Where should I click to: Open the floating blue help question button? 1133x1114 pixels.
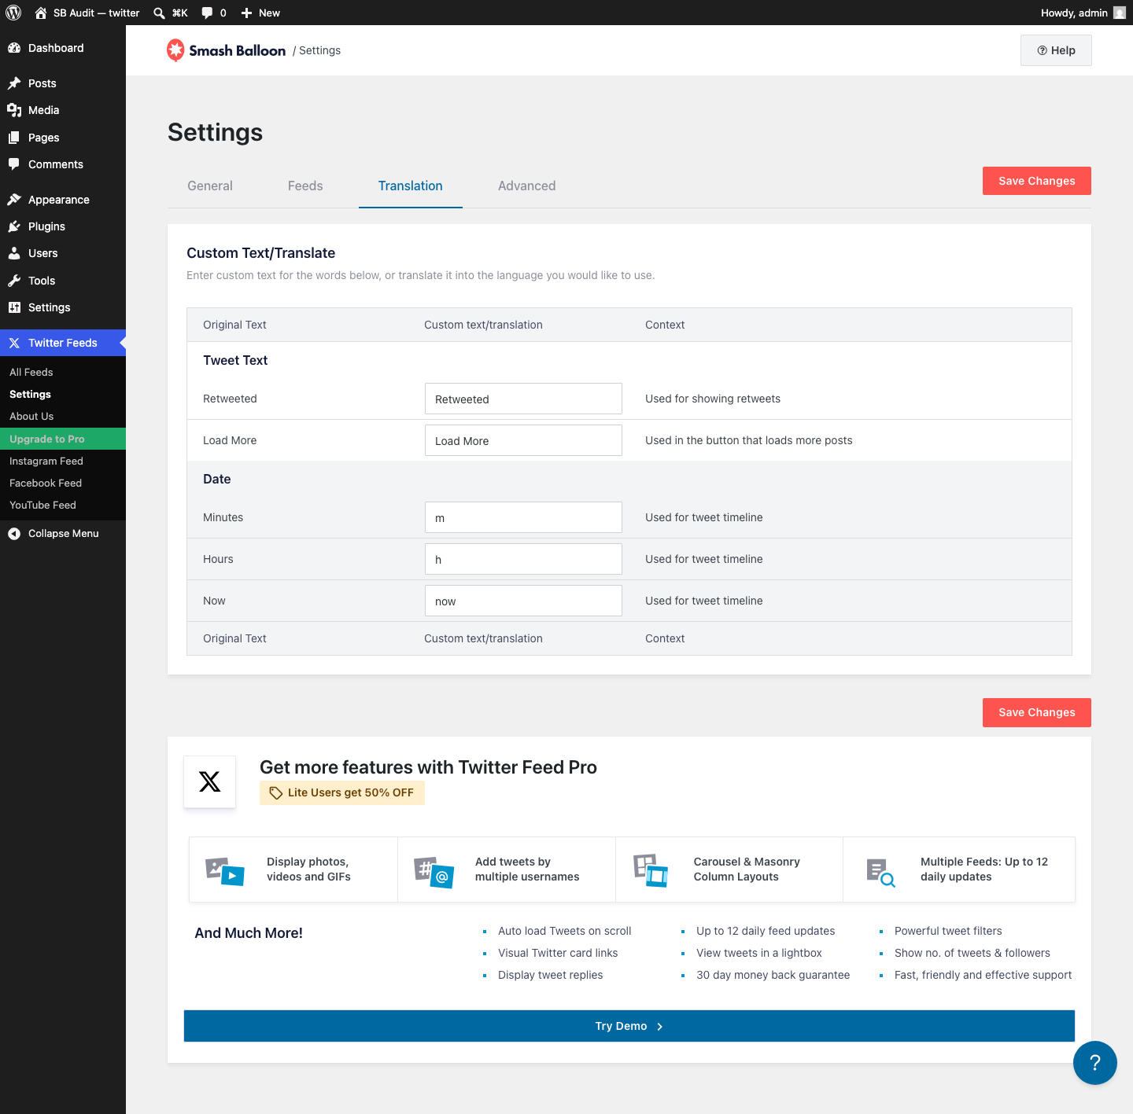(x=1095, y=1063)
